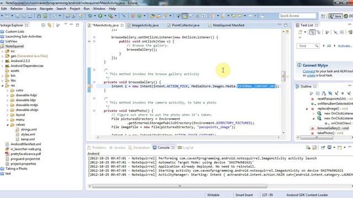Click the Task List Find field
Screen dimensions: 353x198
click(x=308, y=46)
